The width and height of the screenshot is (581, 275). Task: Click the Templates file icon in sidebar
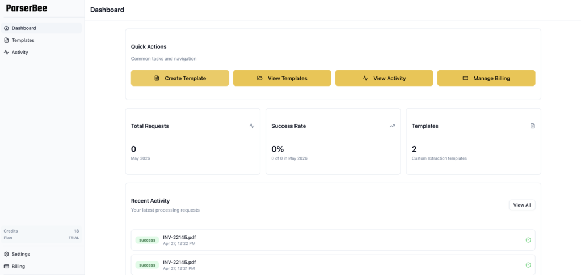[6, 40]
